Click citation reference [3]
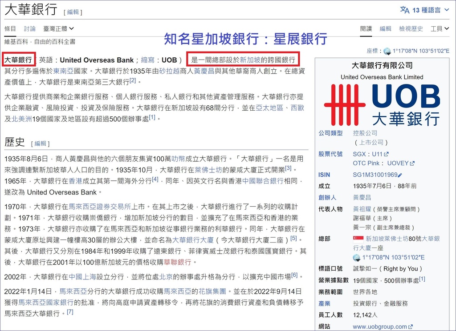Viewport: 456px width, 331px height. [288, 168]
